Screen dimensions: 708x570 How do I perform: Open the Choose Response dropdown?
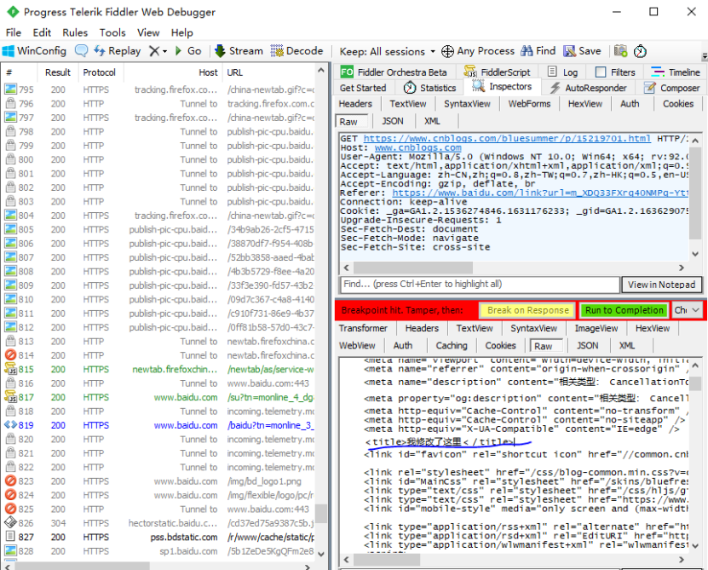(x=688, y=310)
